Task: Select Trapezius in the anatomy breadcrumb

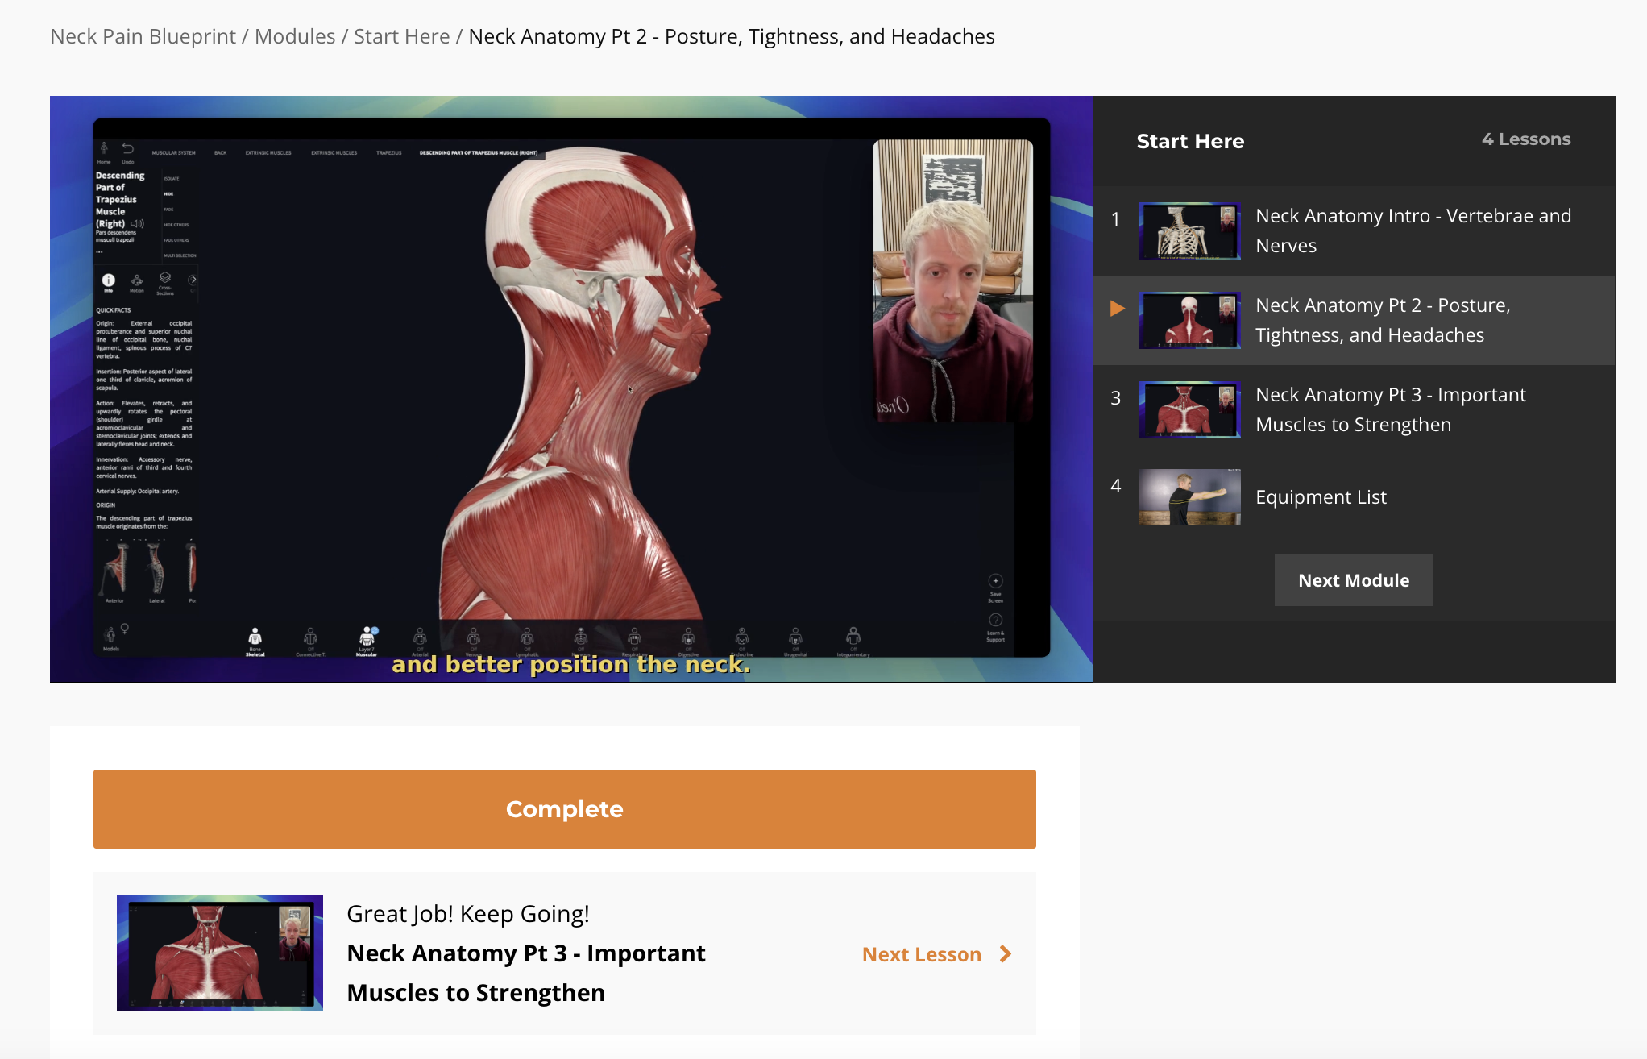Action: click(x=388, y=152)
